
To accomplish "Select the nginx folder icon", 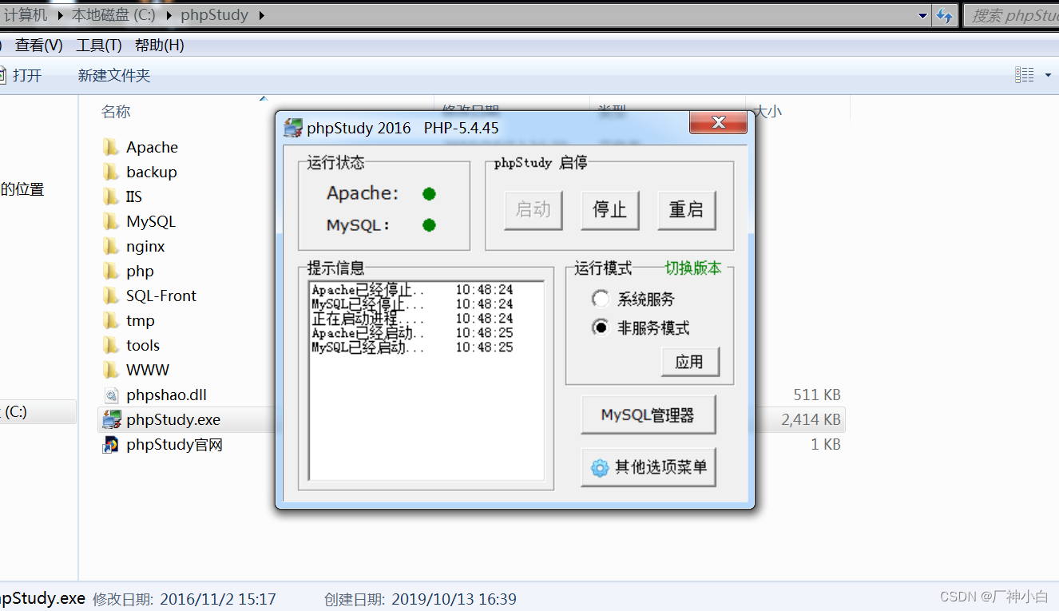I will tap(111, 246).
